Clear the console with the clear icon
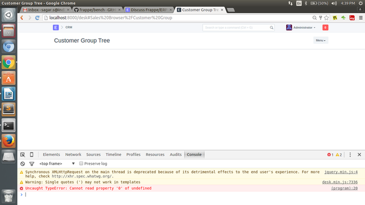 [22, 164]
